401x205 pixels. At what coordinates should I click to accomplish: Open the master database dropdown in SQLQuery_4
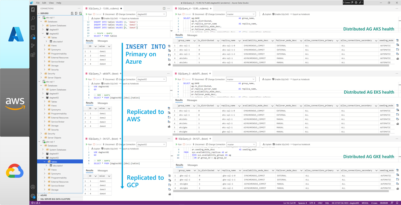coord(241,14)
